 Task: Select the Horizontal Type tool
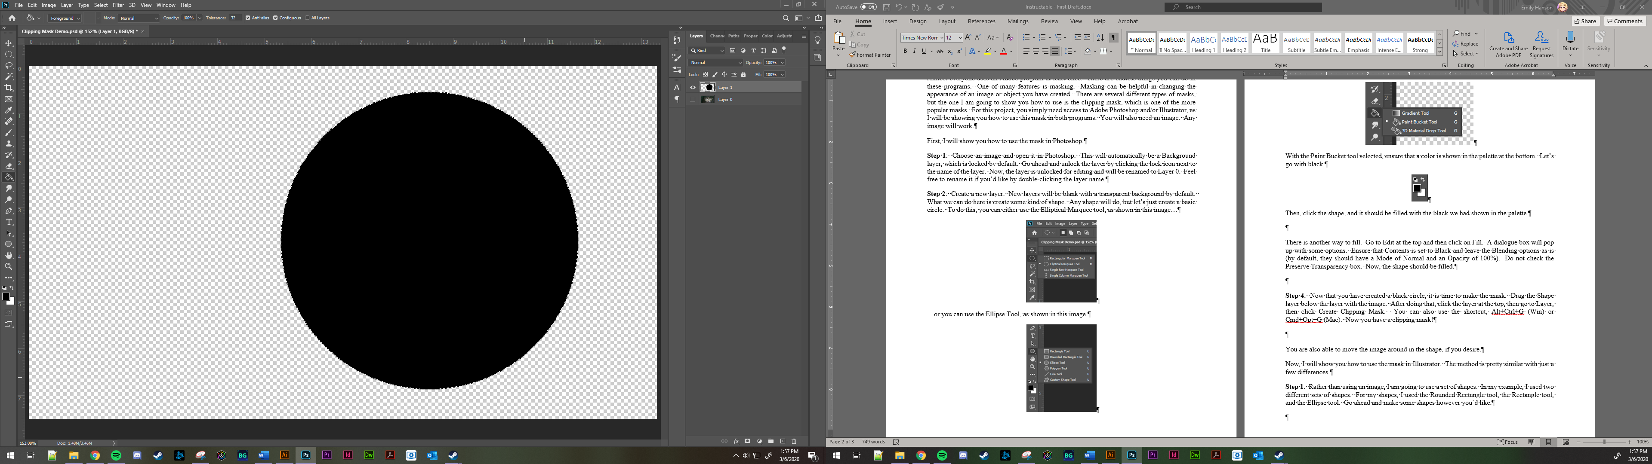[9, 222]
